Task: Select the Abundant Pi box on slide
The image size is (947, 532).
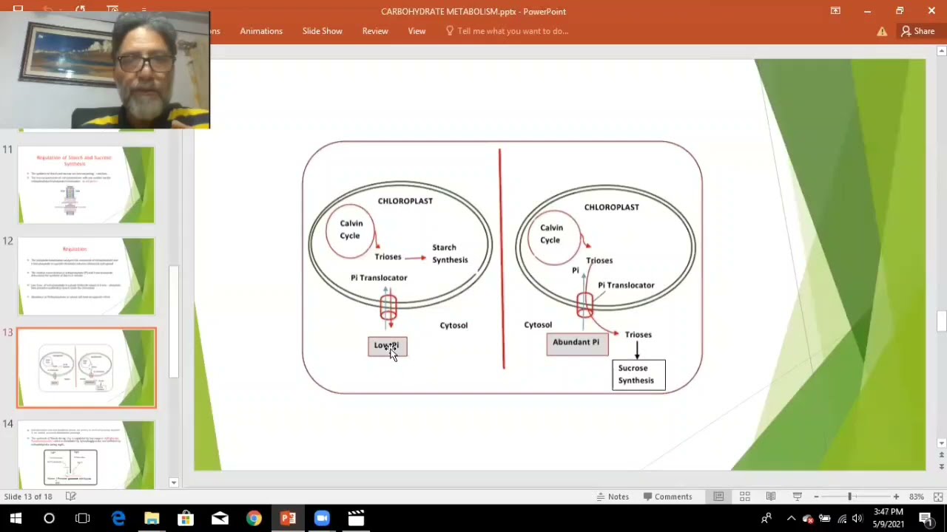Action: pyautogui.click(x=577, y=344)
